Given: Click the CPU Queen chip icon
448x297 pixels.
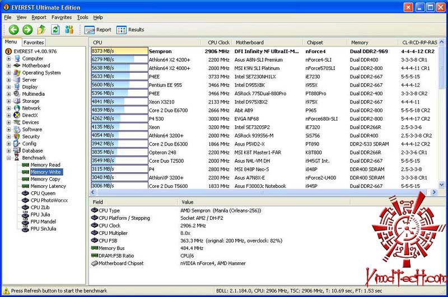Looking at the screenshot, I should [x=25, y=193].
